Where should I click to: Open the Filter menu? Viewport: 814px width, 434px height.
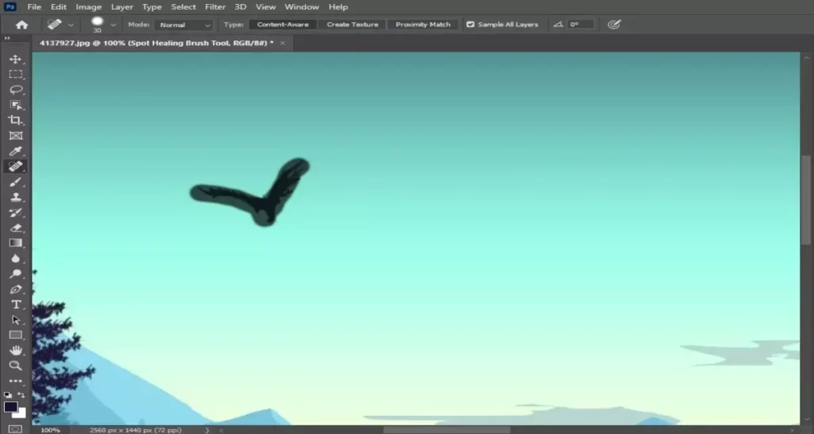coord(215,6)
